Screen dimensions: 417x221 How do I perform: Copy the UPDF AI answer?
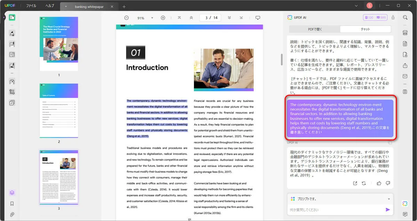390,143
